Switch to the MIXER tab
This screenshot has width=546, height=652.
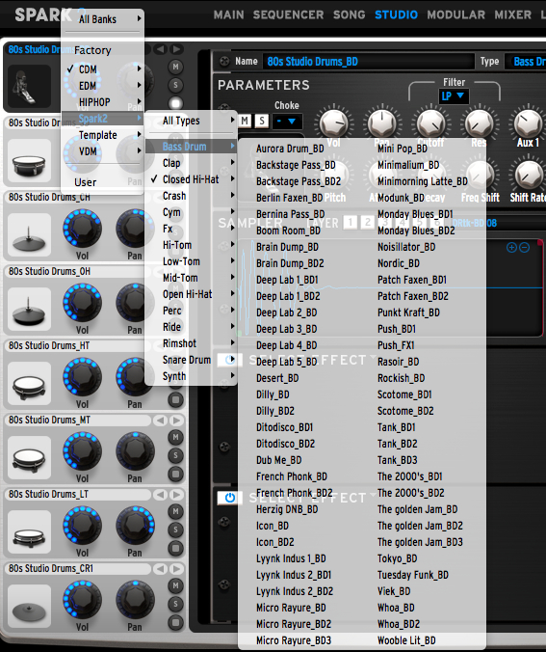[513, 15]
